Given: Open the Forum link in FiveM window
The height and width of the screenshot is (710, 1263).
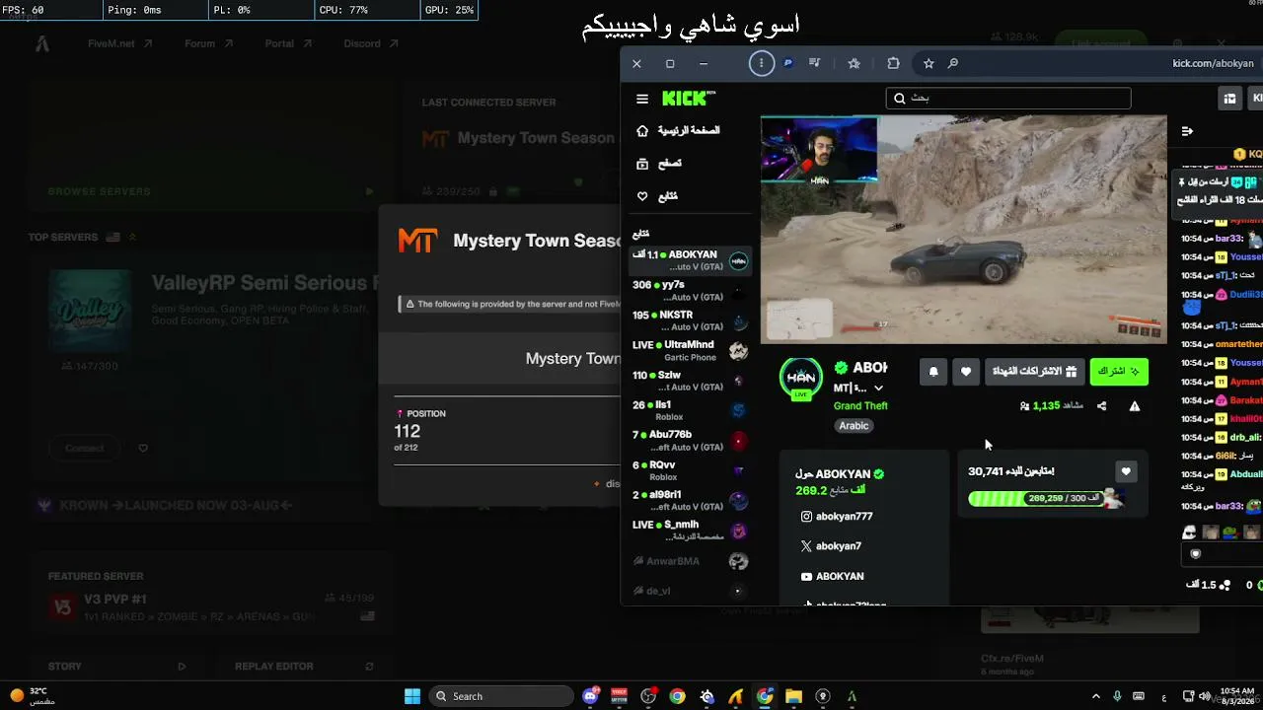Looking at the screenshot, I should coord(208,43).
